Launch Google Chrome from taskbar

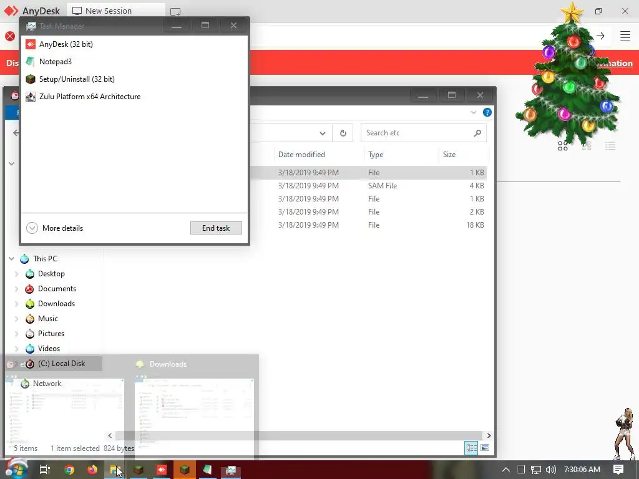69,470
